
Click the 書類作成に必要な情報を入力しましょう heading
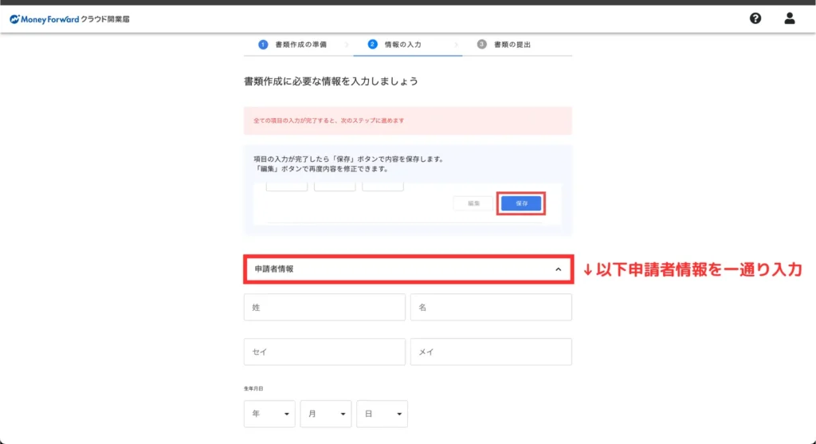pos(331,81)
